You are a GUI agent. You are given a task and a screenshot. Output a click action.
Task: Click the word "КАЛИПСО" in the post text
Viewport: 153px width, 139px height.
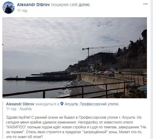pos(16,127)
